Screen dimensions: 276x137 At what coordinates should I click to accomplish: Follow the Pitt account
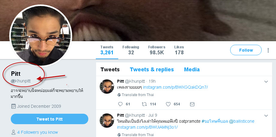[x=246, y=50]
